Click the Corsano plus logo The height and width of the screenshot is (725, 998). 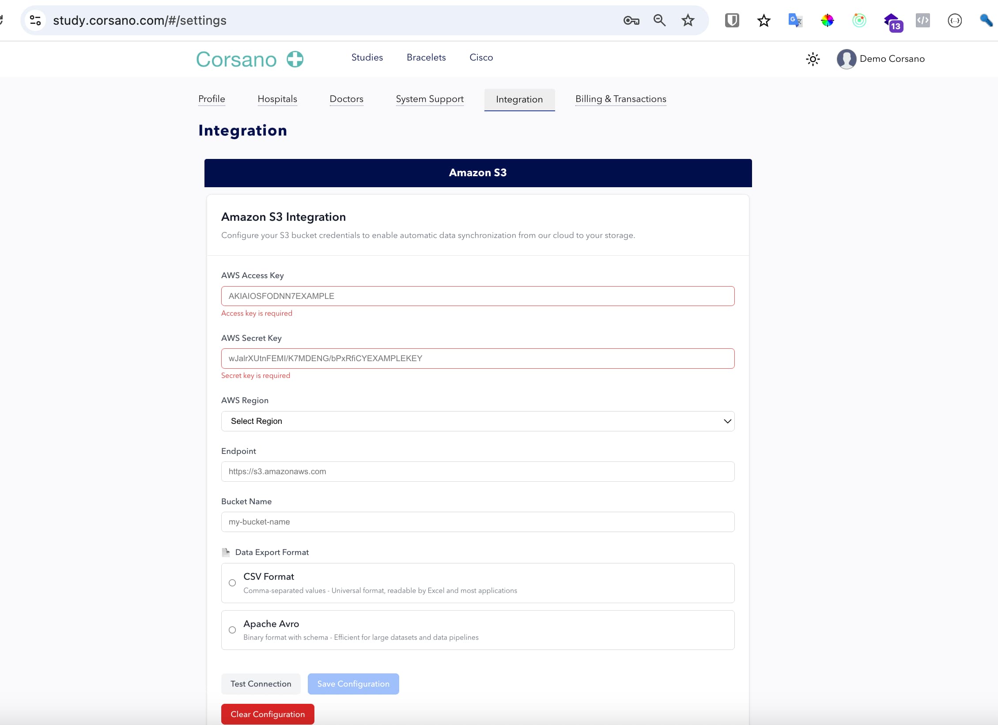point(294,59)
